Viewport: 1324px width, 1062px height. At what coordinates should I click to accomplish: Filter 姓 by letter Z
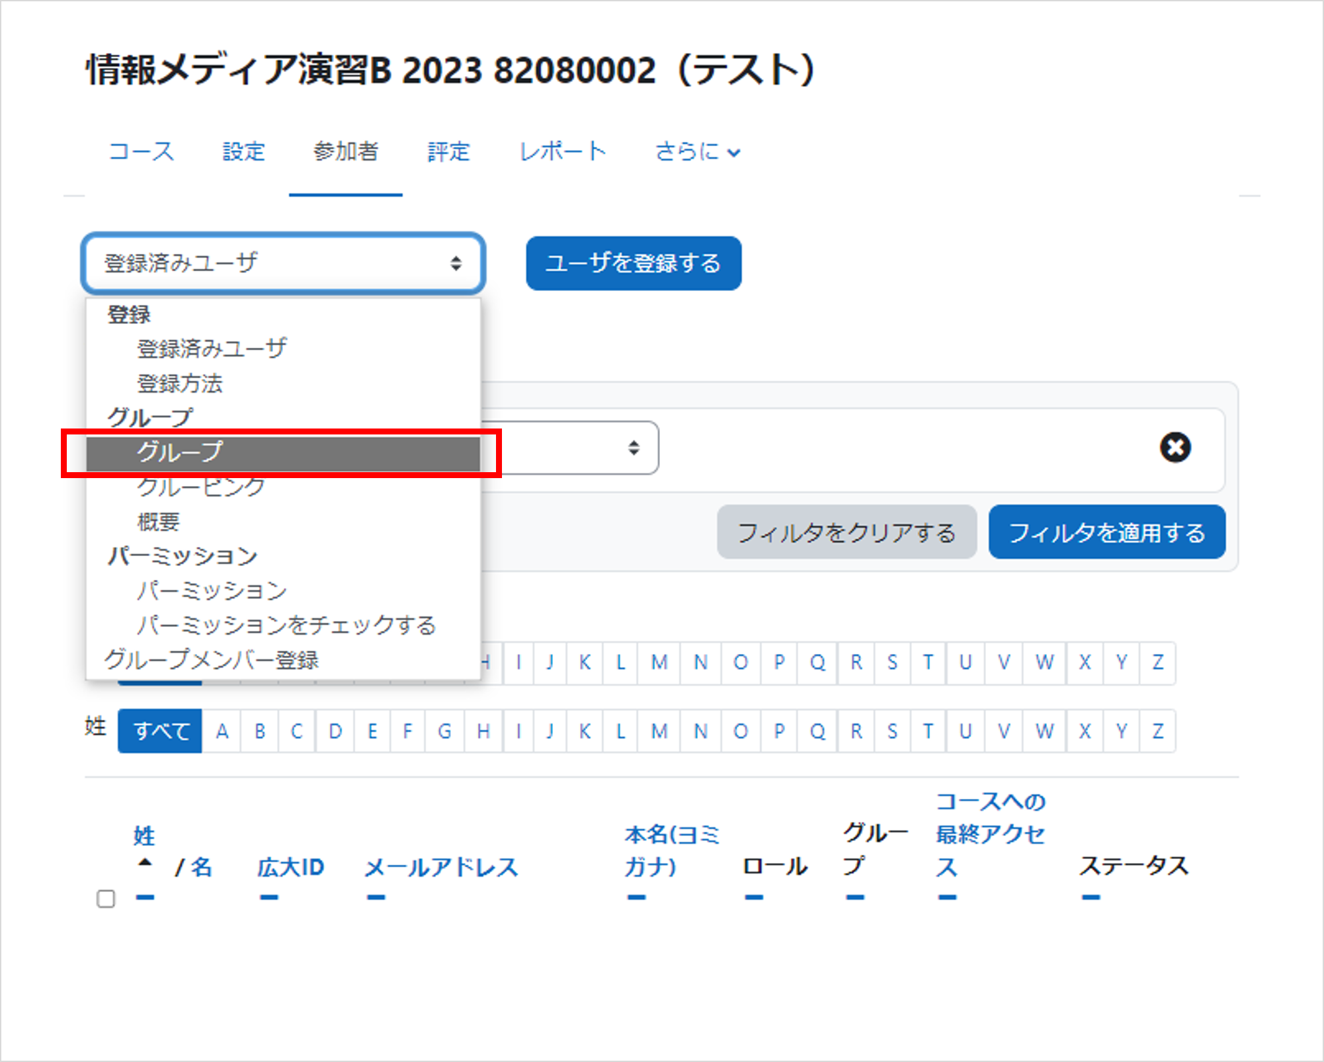tap(1157, 731)
